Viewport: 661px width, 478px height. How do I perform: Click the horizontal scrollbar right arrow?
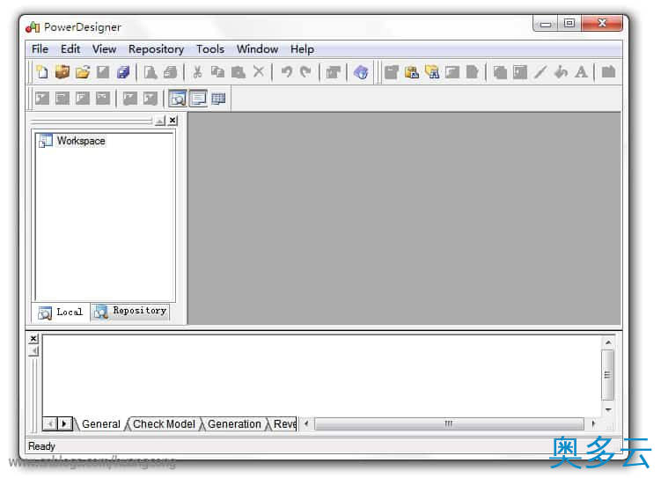(593, 423)
